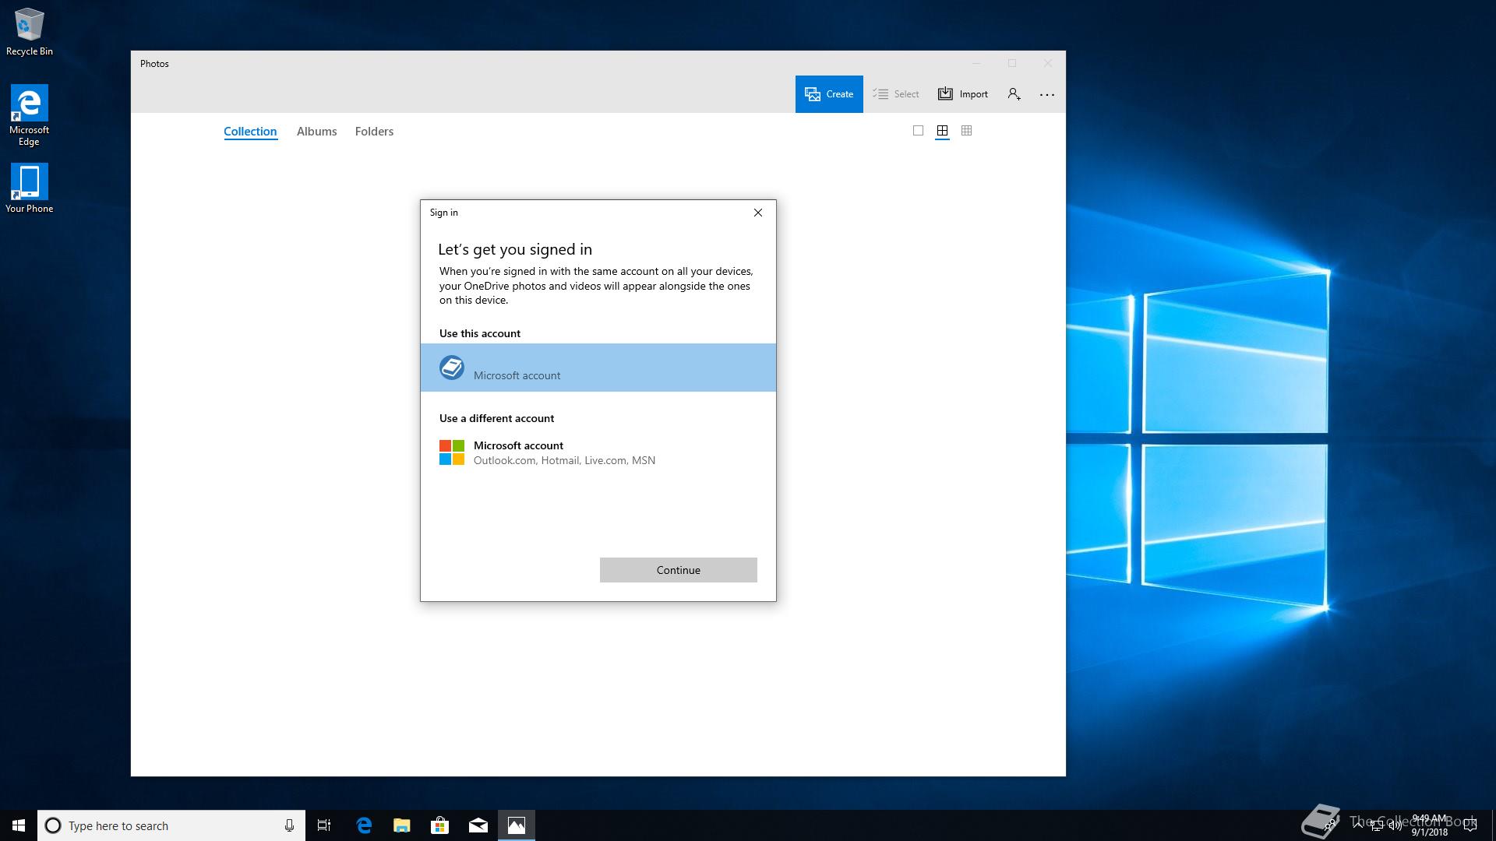Maximize the Photos window
This screenshot has height=841, width=1496.
[x=1012, y=63]
